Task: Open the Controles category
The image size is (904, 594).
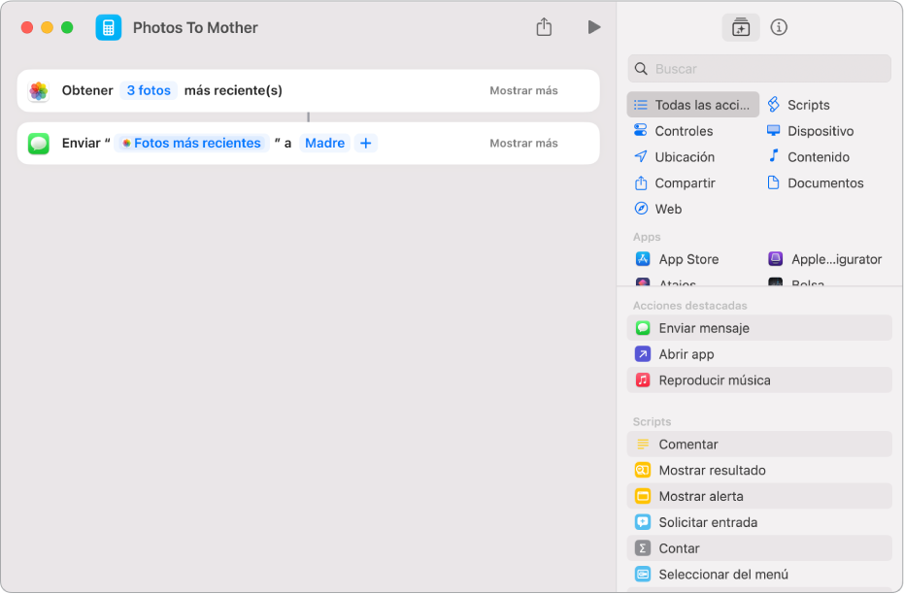Action: click(x=674, y=131)
